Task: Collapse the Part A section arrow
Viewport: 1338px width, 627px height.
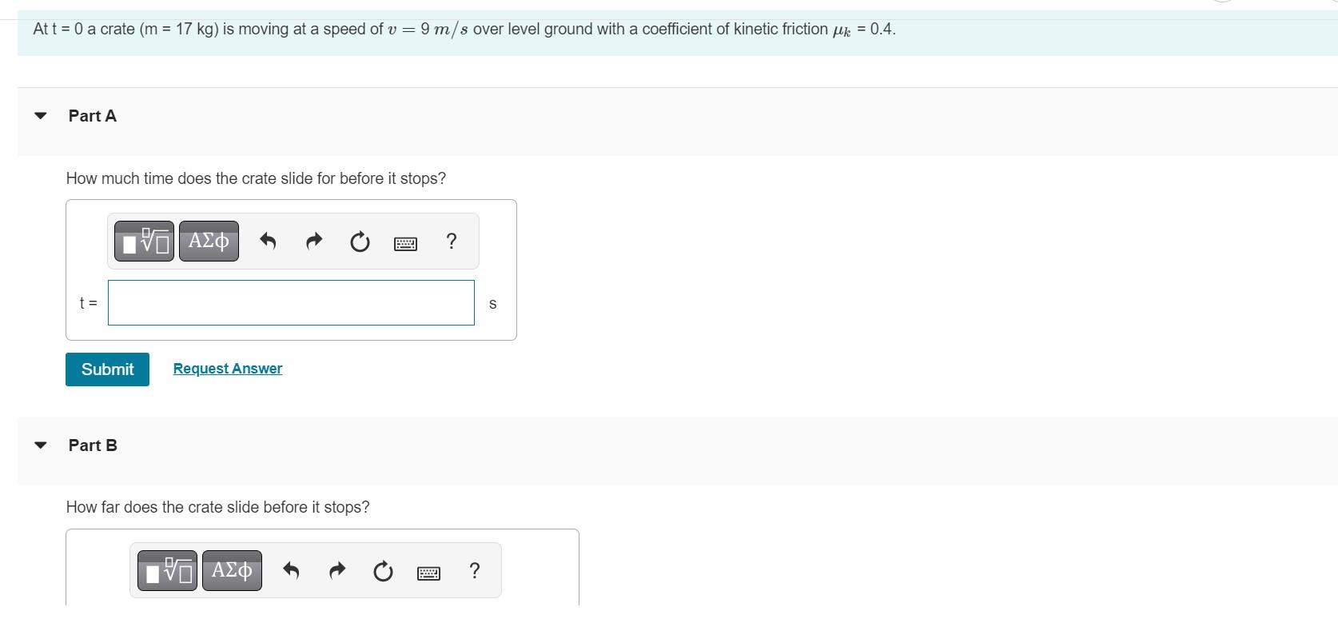Action: (41, 116)
